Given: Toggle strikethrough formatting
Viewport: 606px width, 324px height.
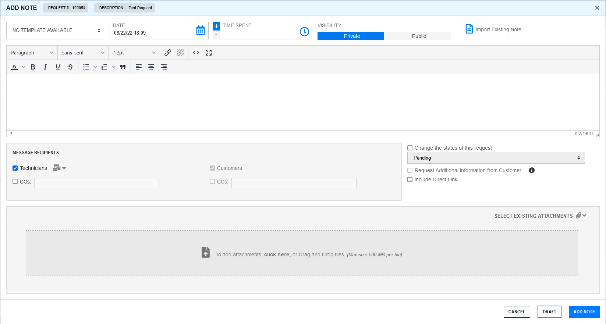Looking at the screenshot, I should [x=70, y=67].
